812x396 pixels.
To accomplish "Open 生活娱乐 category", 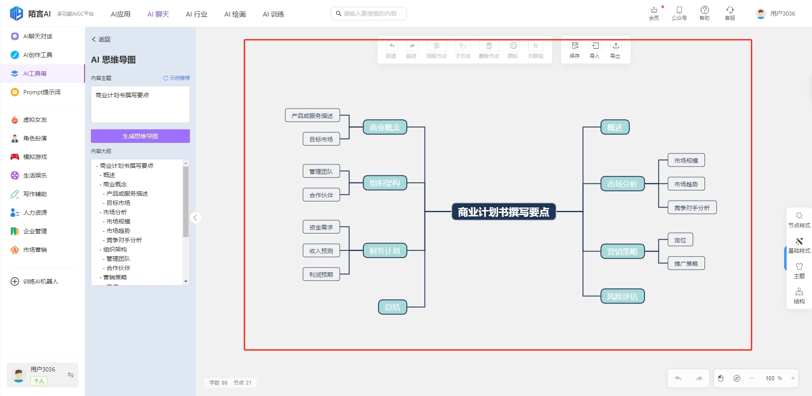I will click(x=42, y=175).
